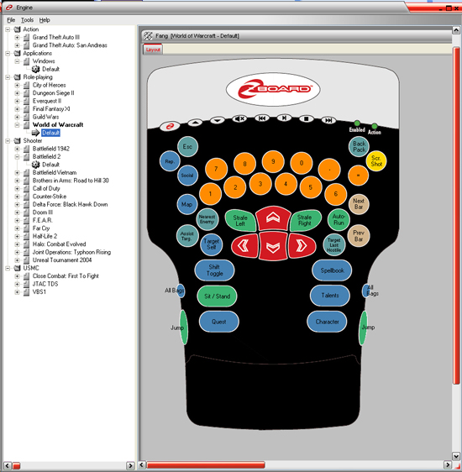The height and width of the screenshot is (472, 462).
Task: Click the mute media key
Action: [239, 119]
